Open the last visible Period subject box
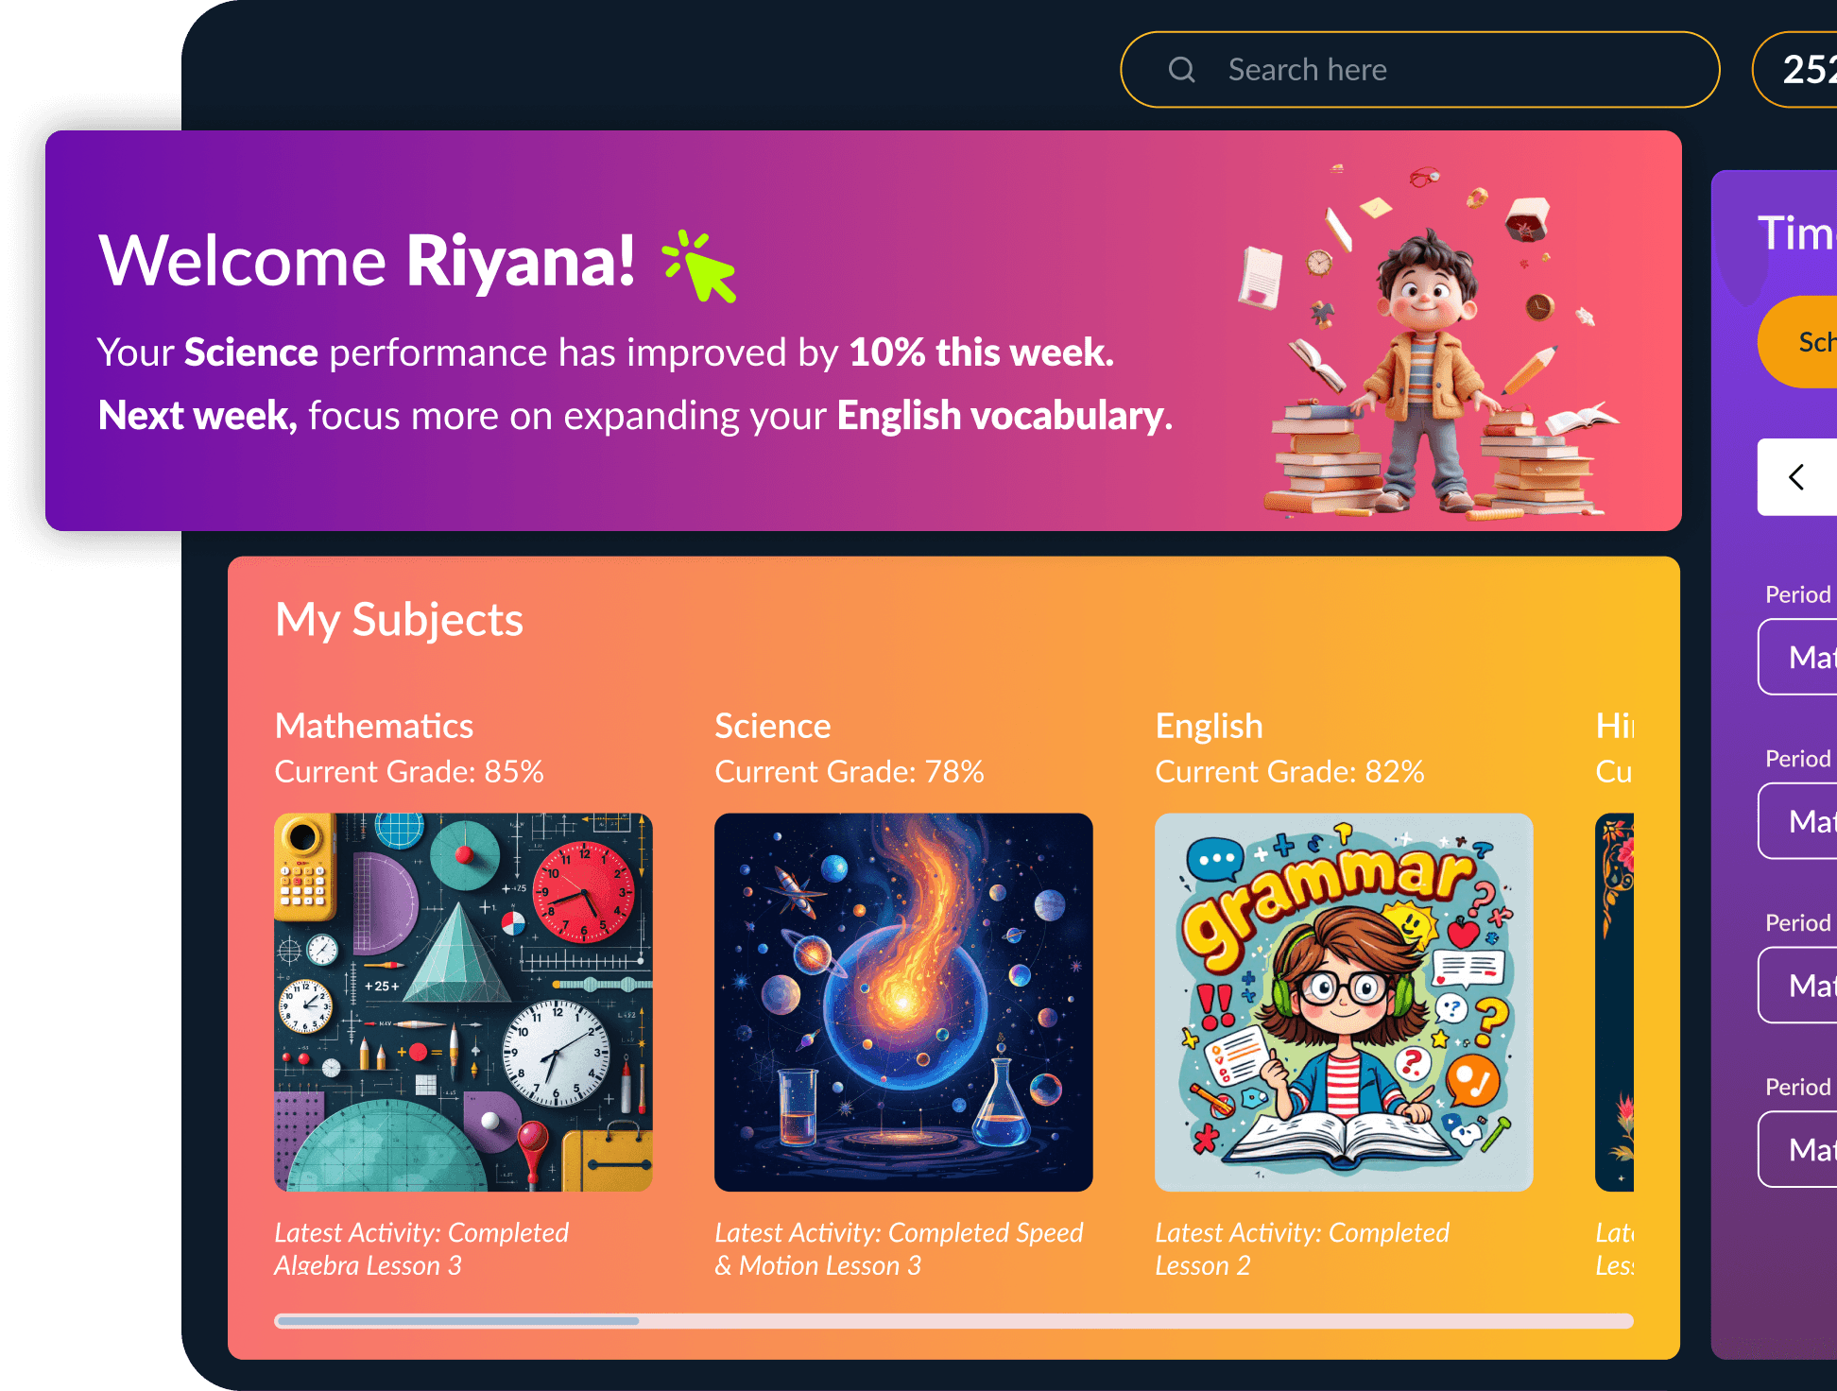The width and height of the screenshot is (1837, 1391). tap(1798, 1149)
